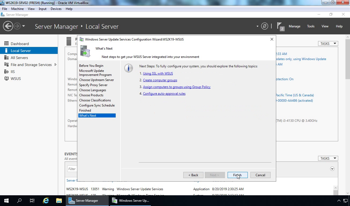Open the VirtualBox Input menu
This screenshot has width=350, height=206.
43,9
